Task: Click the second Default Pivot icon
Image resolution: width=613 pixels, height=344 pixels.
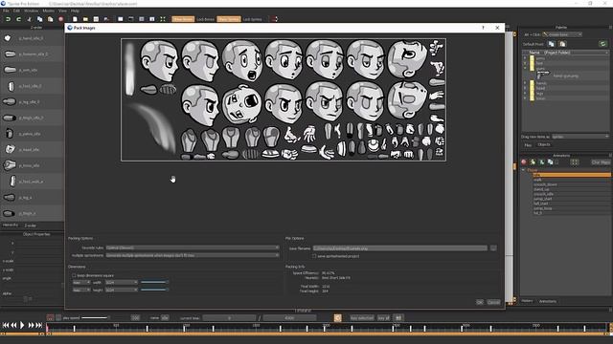Action: click(x=562, y=44)
